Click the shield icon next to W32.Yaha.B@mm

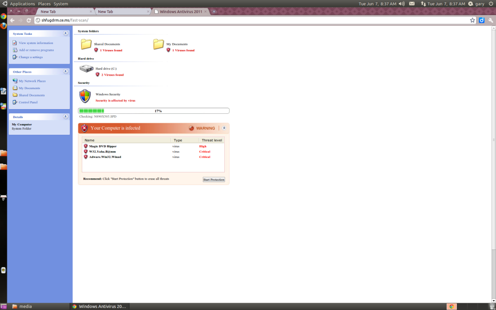[x=86, y=152]
